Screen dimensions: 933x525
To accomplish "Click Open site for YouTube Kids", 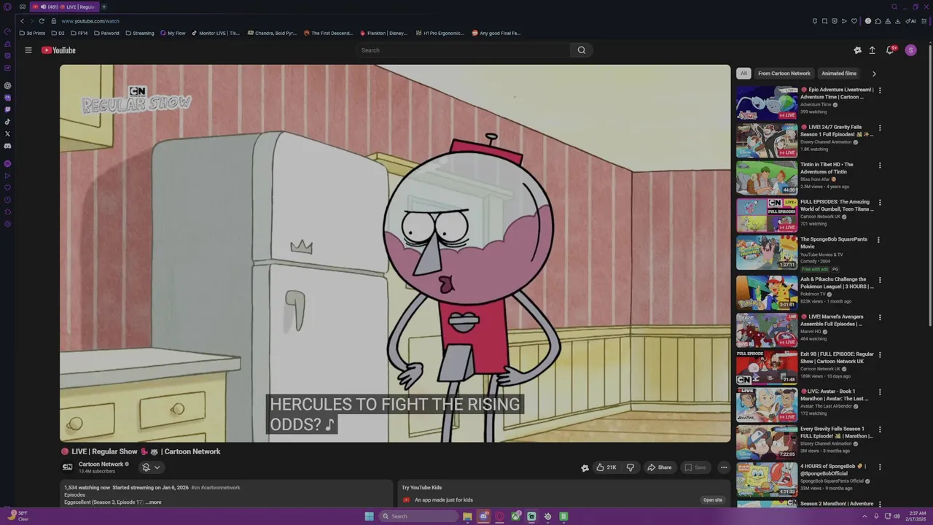I will point(713,500).
